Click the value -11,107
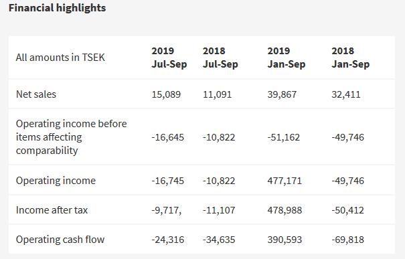405x259 pixels. point(219,210)
